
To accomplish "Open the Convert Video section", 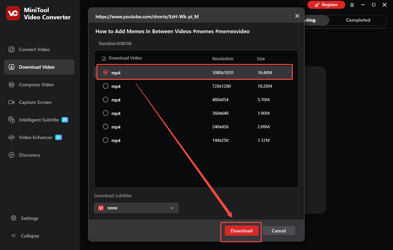I will [x=39, y=49].
